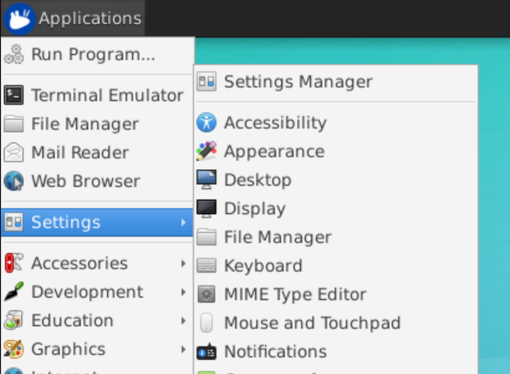Select Mouse and Touchpad settings
The width and height of the screenshot is (510, 374).
(312, 323)
